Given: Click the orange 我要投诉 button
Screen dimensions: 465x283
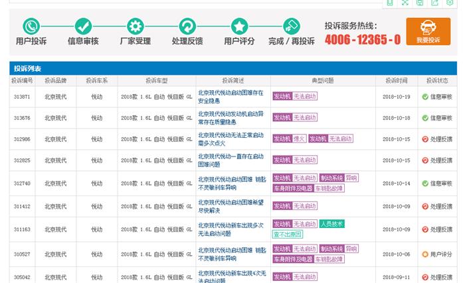Looking at the screenshot, I should (428, 31).
